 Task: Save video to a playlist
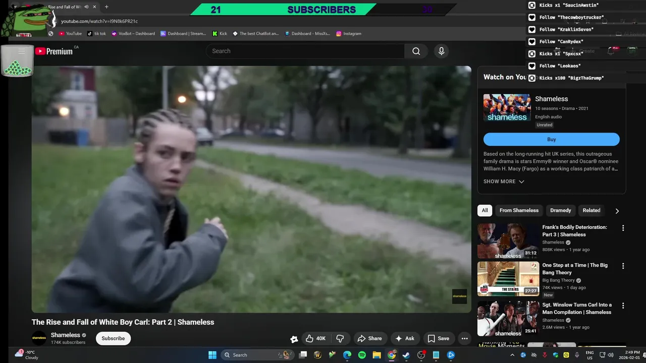pyautogui.click(x=438, y=338)
